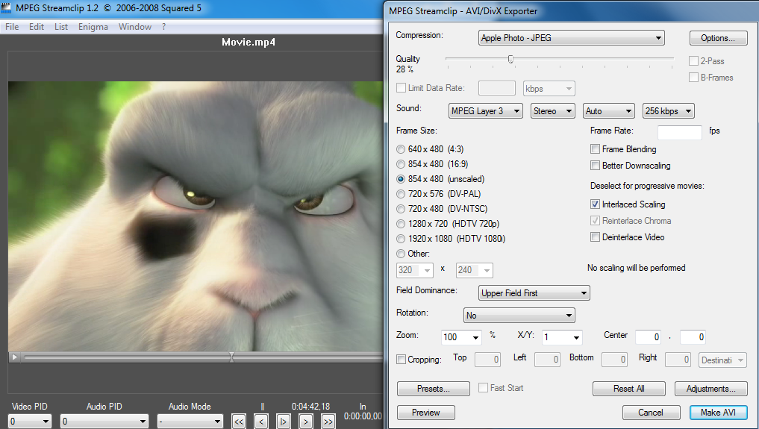Click the small play triangle at the seek bar's left end
The height and width of the screenshot is (429, 759).
point(14,357)
